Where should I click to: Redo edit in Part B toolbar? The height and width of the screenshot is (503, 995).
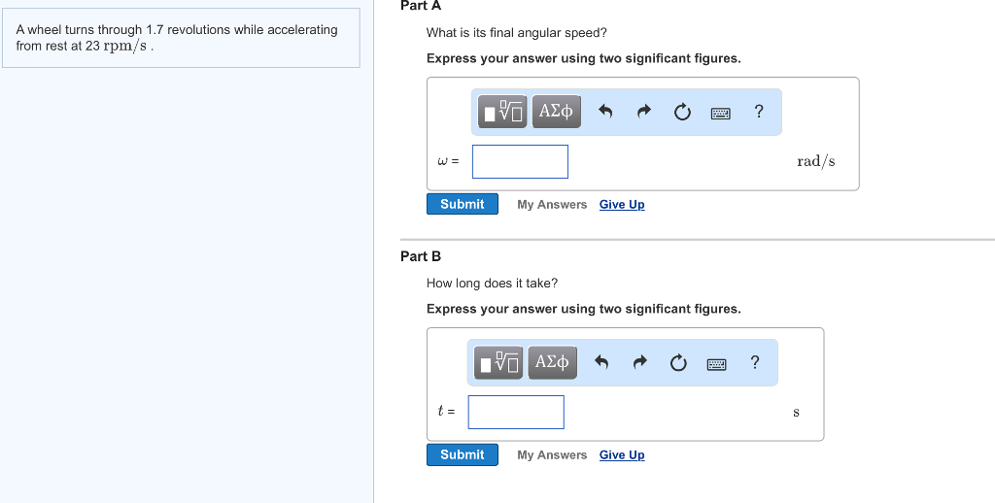click(x=639, y=362)
